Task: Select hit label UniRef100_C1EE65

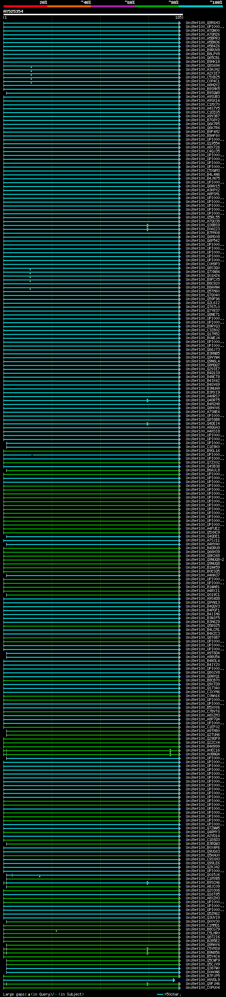Action: pos(203,112)
